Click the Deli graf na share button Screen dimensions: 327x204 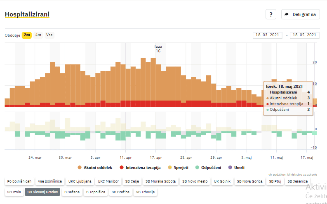point(301,14)
